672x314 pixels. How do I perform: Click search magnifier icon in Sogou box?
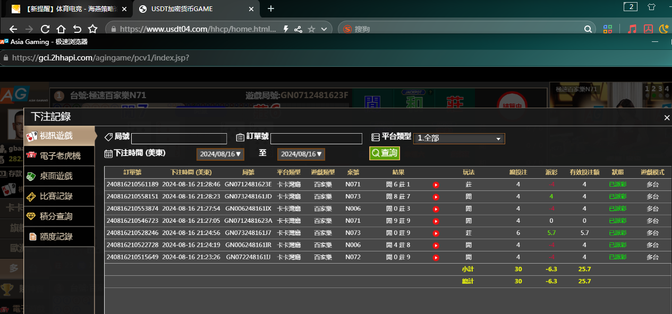tap(588, 29)
